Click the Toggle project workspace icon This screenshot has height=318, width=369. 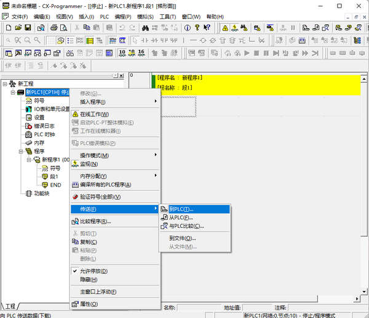[9, 53]
